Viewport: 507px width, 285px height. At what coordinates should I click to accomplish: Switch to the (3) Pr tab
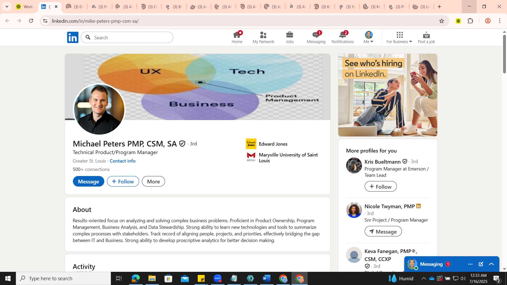tap(397, 7)
